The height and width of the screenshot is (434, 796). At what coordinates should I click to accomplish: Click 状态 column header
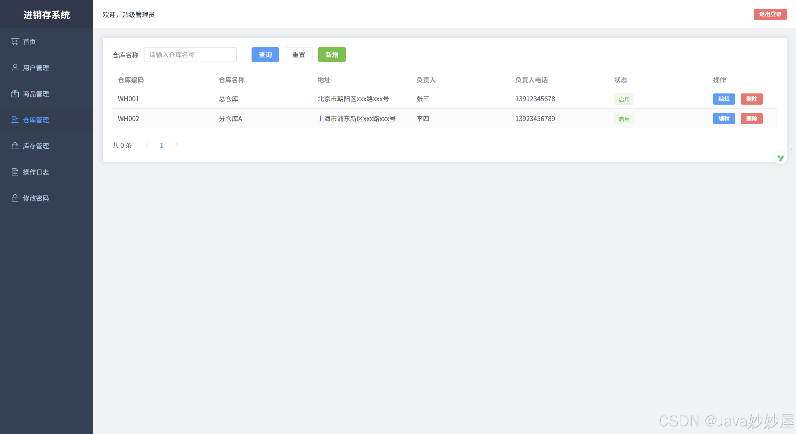(x=621, y=80)
